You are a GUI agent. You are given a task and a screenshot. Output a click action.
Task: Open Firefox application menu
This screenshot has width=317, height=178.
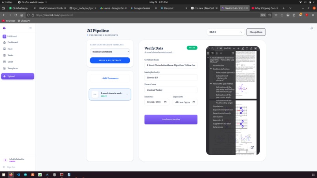point(313,15)
